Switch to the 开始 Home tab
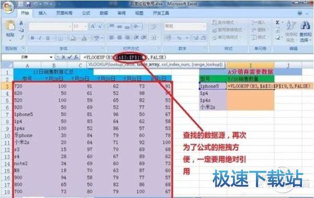 [25, 13]
